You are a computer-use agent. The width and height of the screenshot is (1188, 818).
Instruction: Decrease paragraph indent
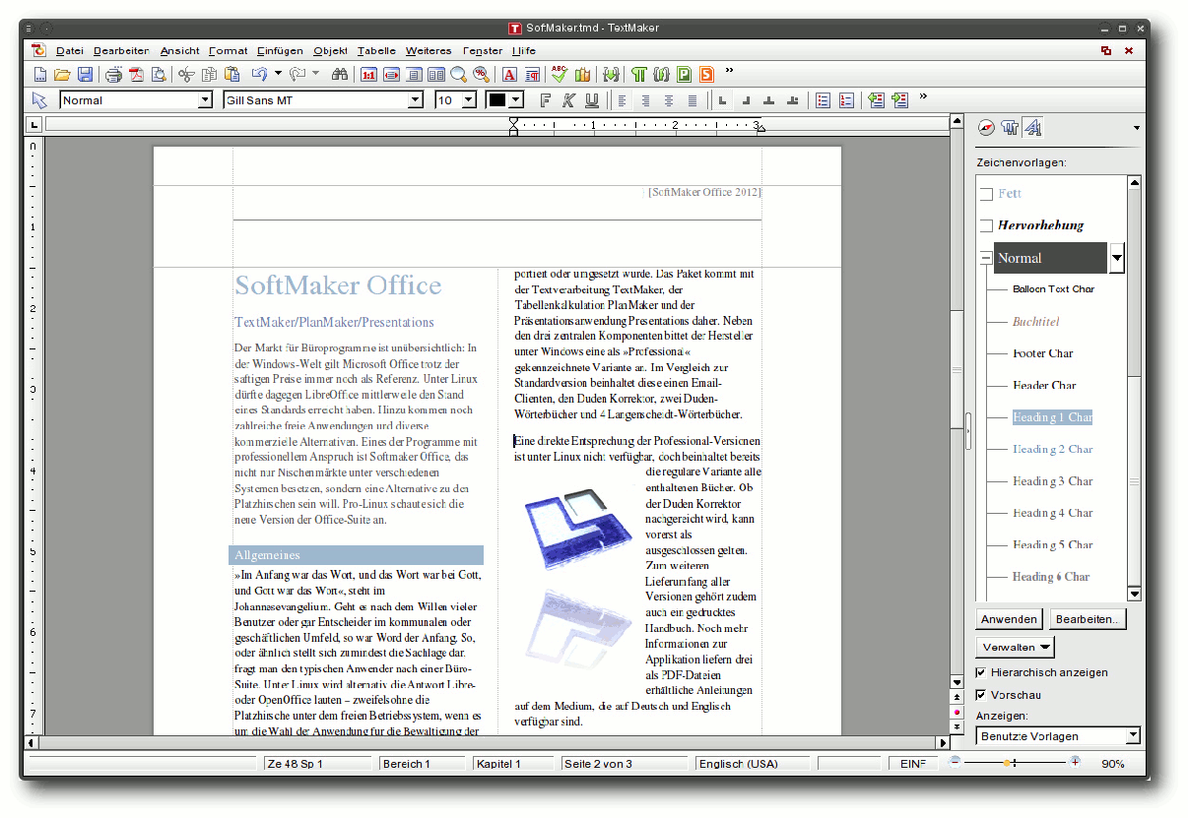(x=876, y=100)
